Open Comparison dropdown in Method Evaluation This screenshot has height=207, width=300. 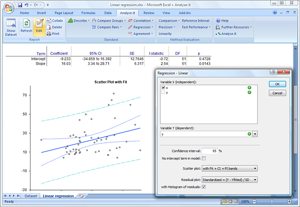[169, 21]
